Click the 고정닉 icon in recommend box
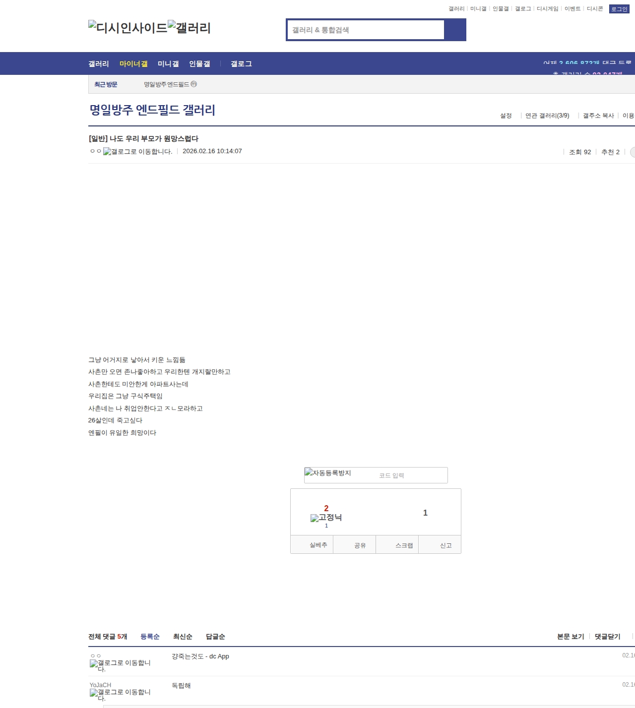 tap(326, 518)
